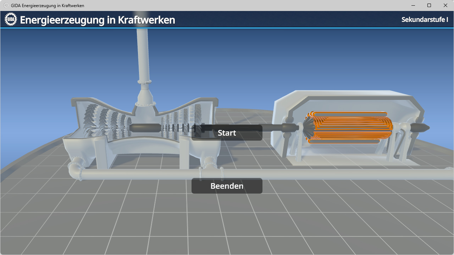Click the title Energieerzeugung in Kraftwerken
This screenshot has width=454, height=255.
(98, 20)
